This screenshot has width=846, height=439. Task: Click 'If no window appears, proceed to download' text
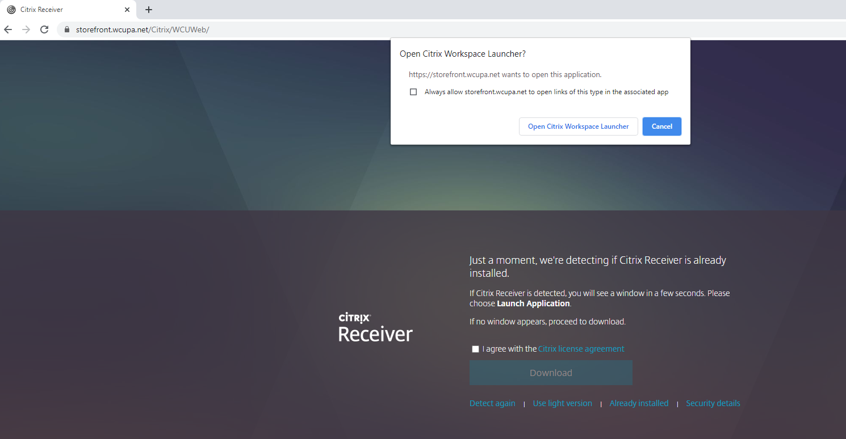(x=547, y=322)
